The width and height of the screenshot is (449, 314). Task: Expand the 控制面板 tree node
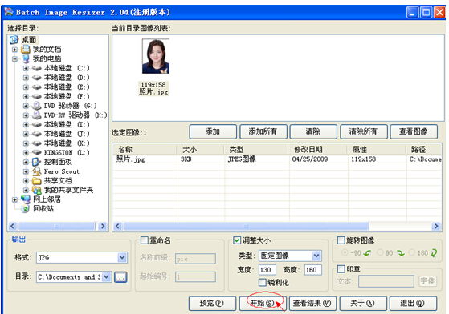[26, 162]
